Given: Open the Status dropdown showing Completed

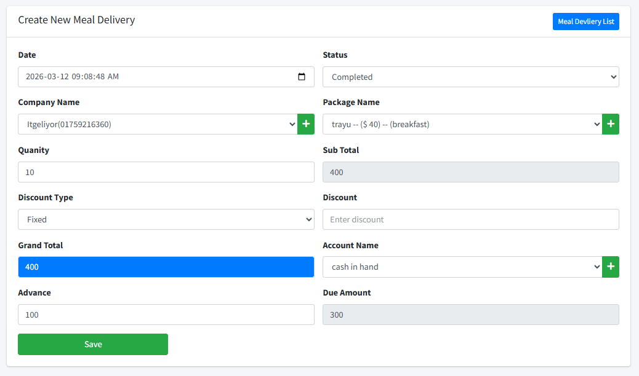Looking at the screenshot, I should pyautogui.click(x=471, y=77).
